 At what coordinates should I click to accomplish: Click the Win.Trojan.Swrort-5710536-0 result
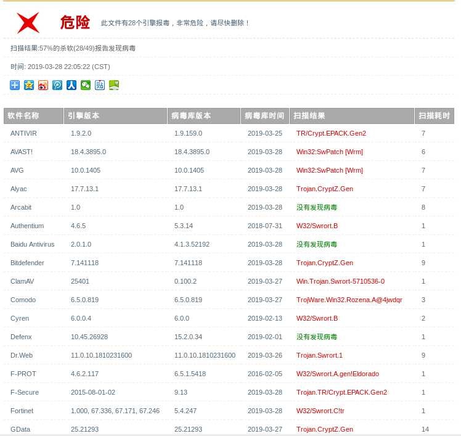click(x=340, y=282)
